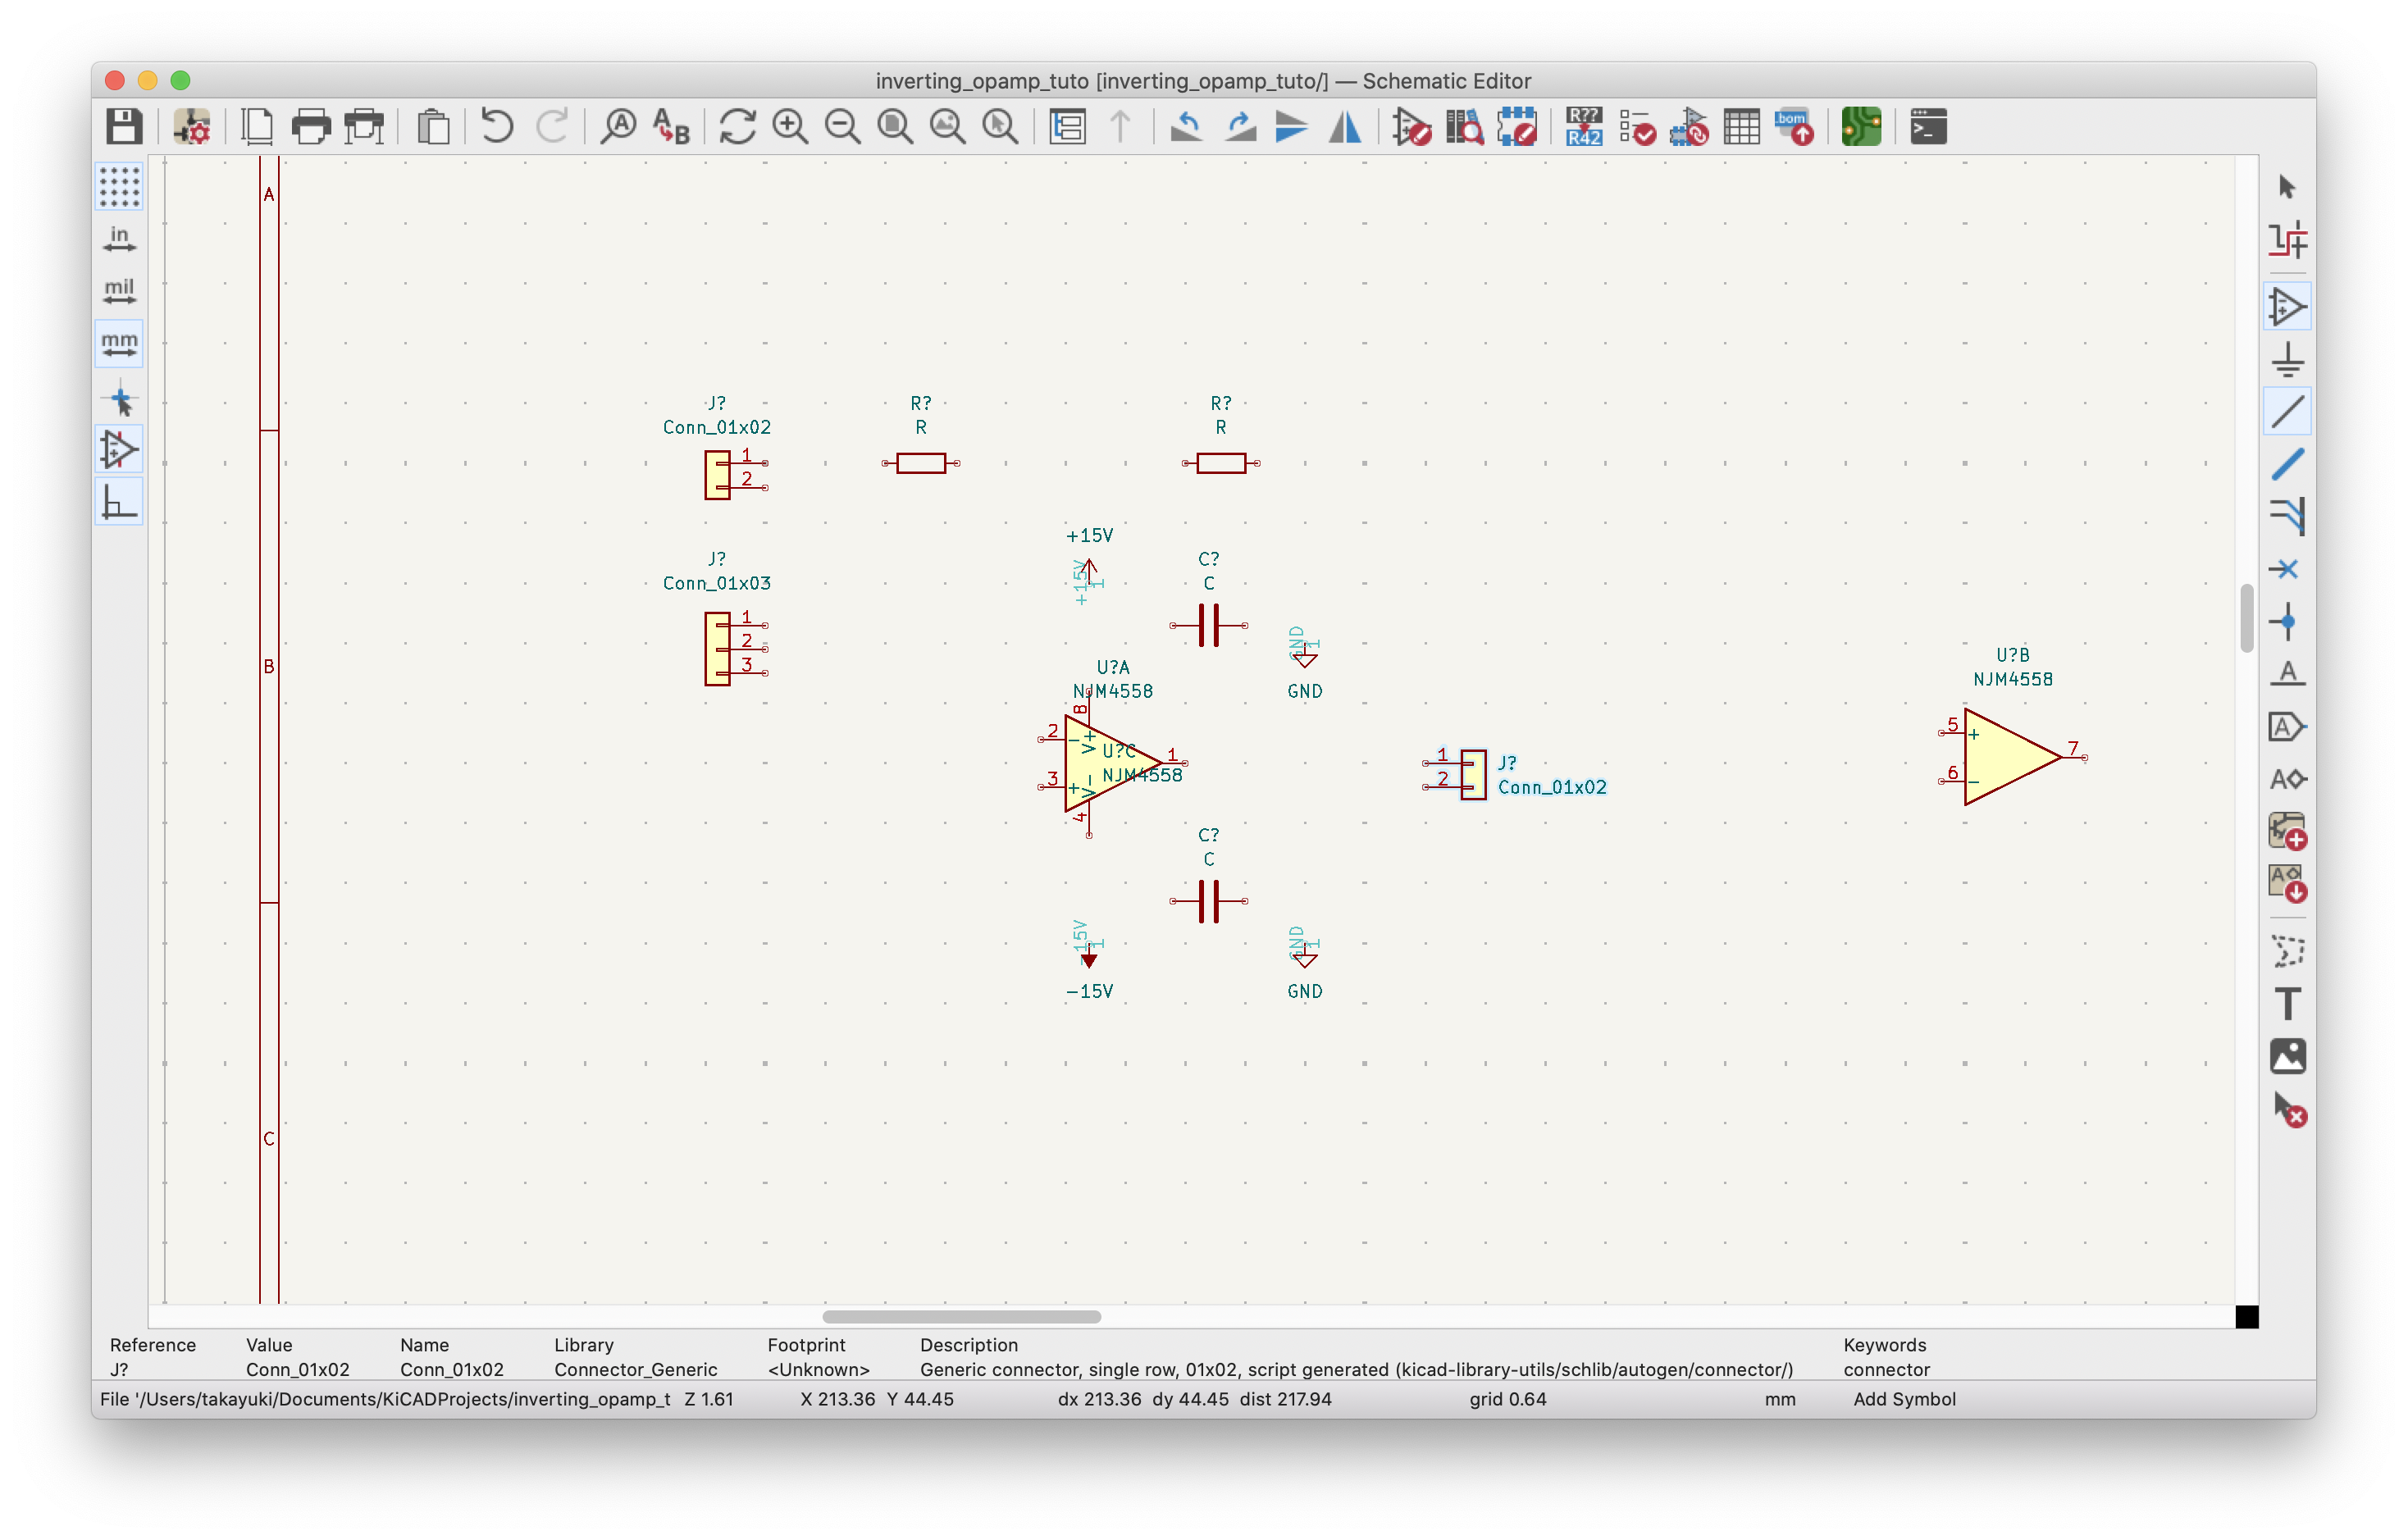Image resolution: width=2408 pixels, height=1540 pixels.
Task: Select the import sheet pin tool
Action: (x=2287, y=884)
